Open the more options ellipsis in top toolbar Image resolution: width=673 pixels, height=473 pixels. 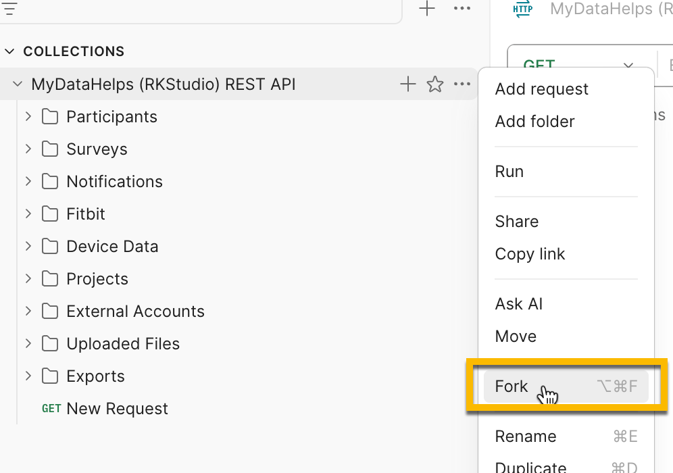(462, 9)
